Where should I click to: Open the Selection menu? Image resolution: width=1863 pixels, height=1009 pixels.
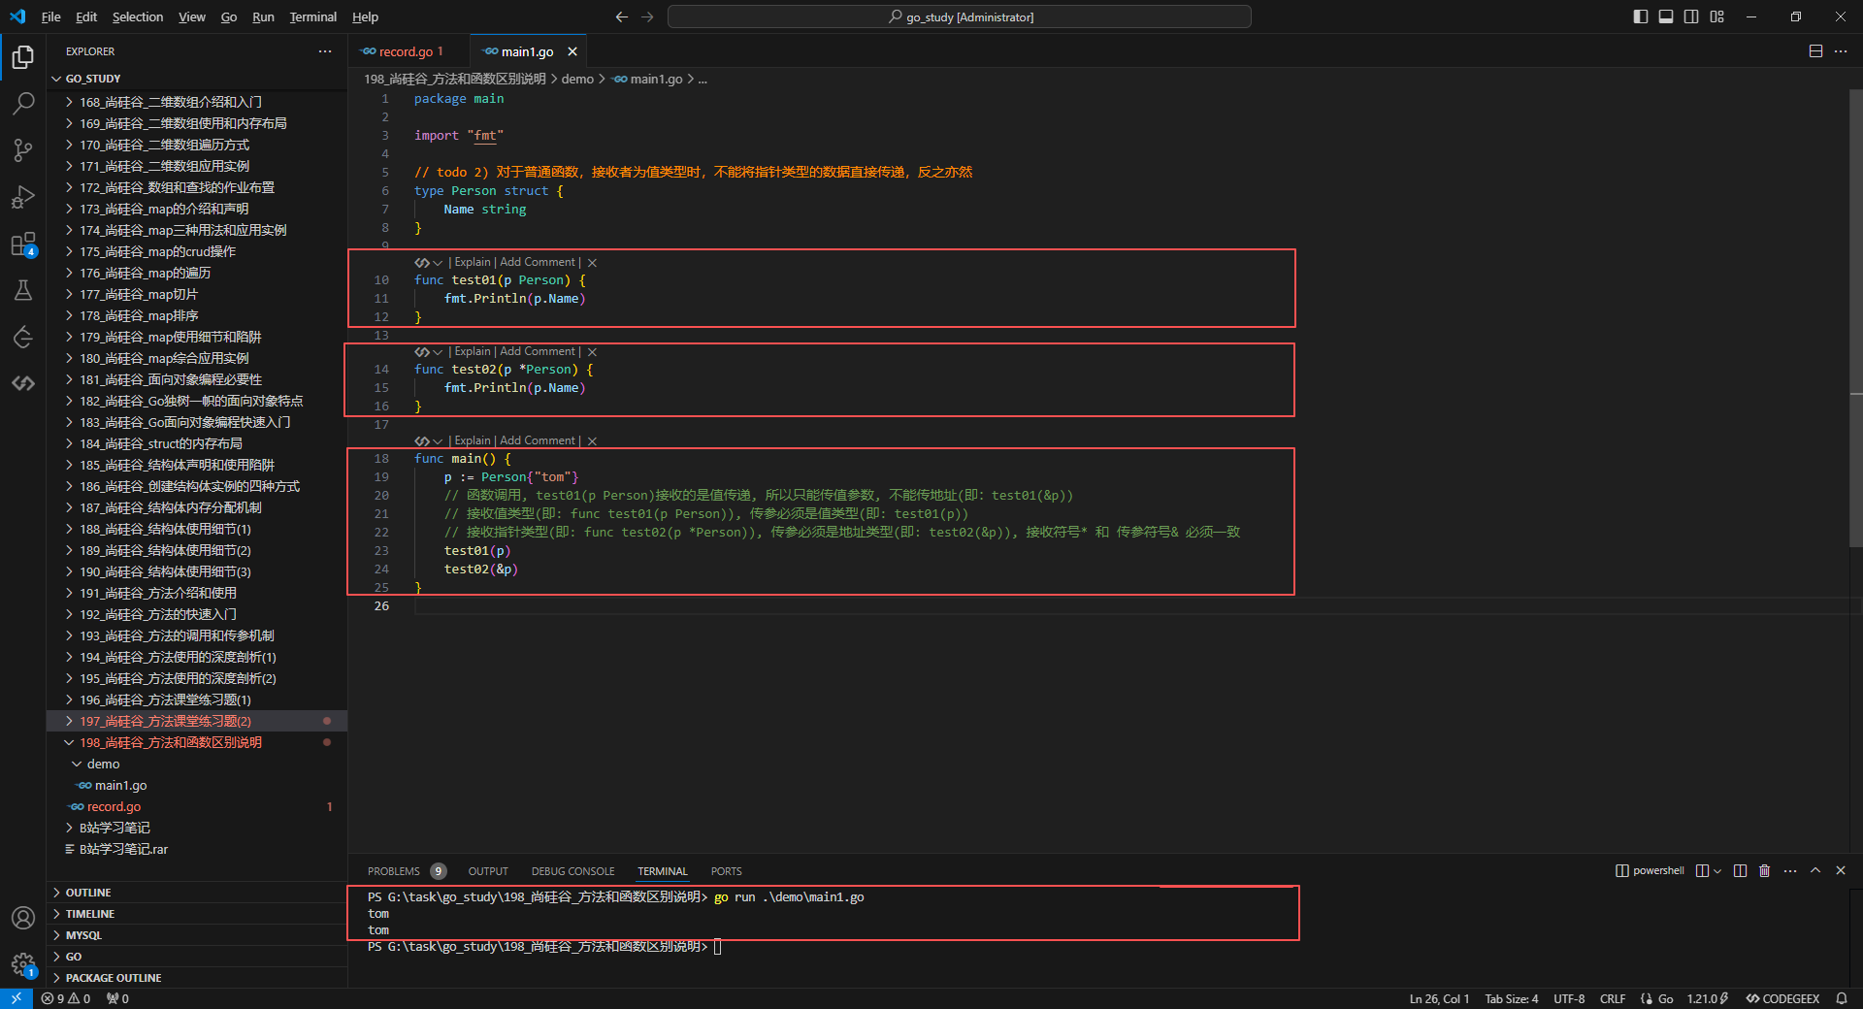[138, 16]
